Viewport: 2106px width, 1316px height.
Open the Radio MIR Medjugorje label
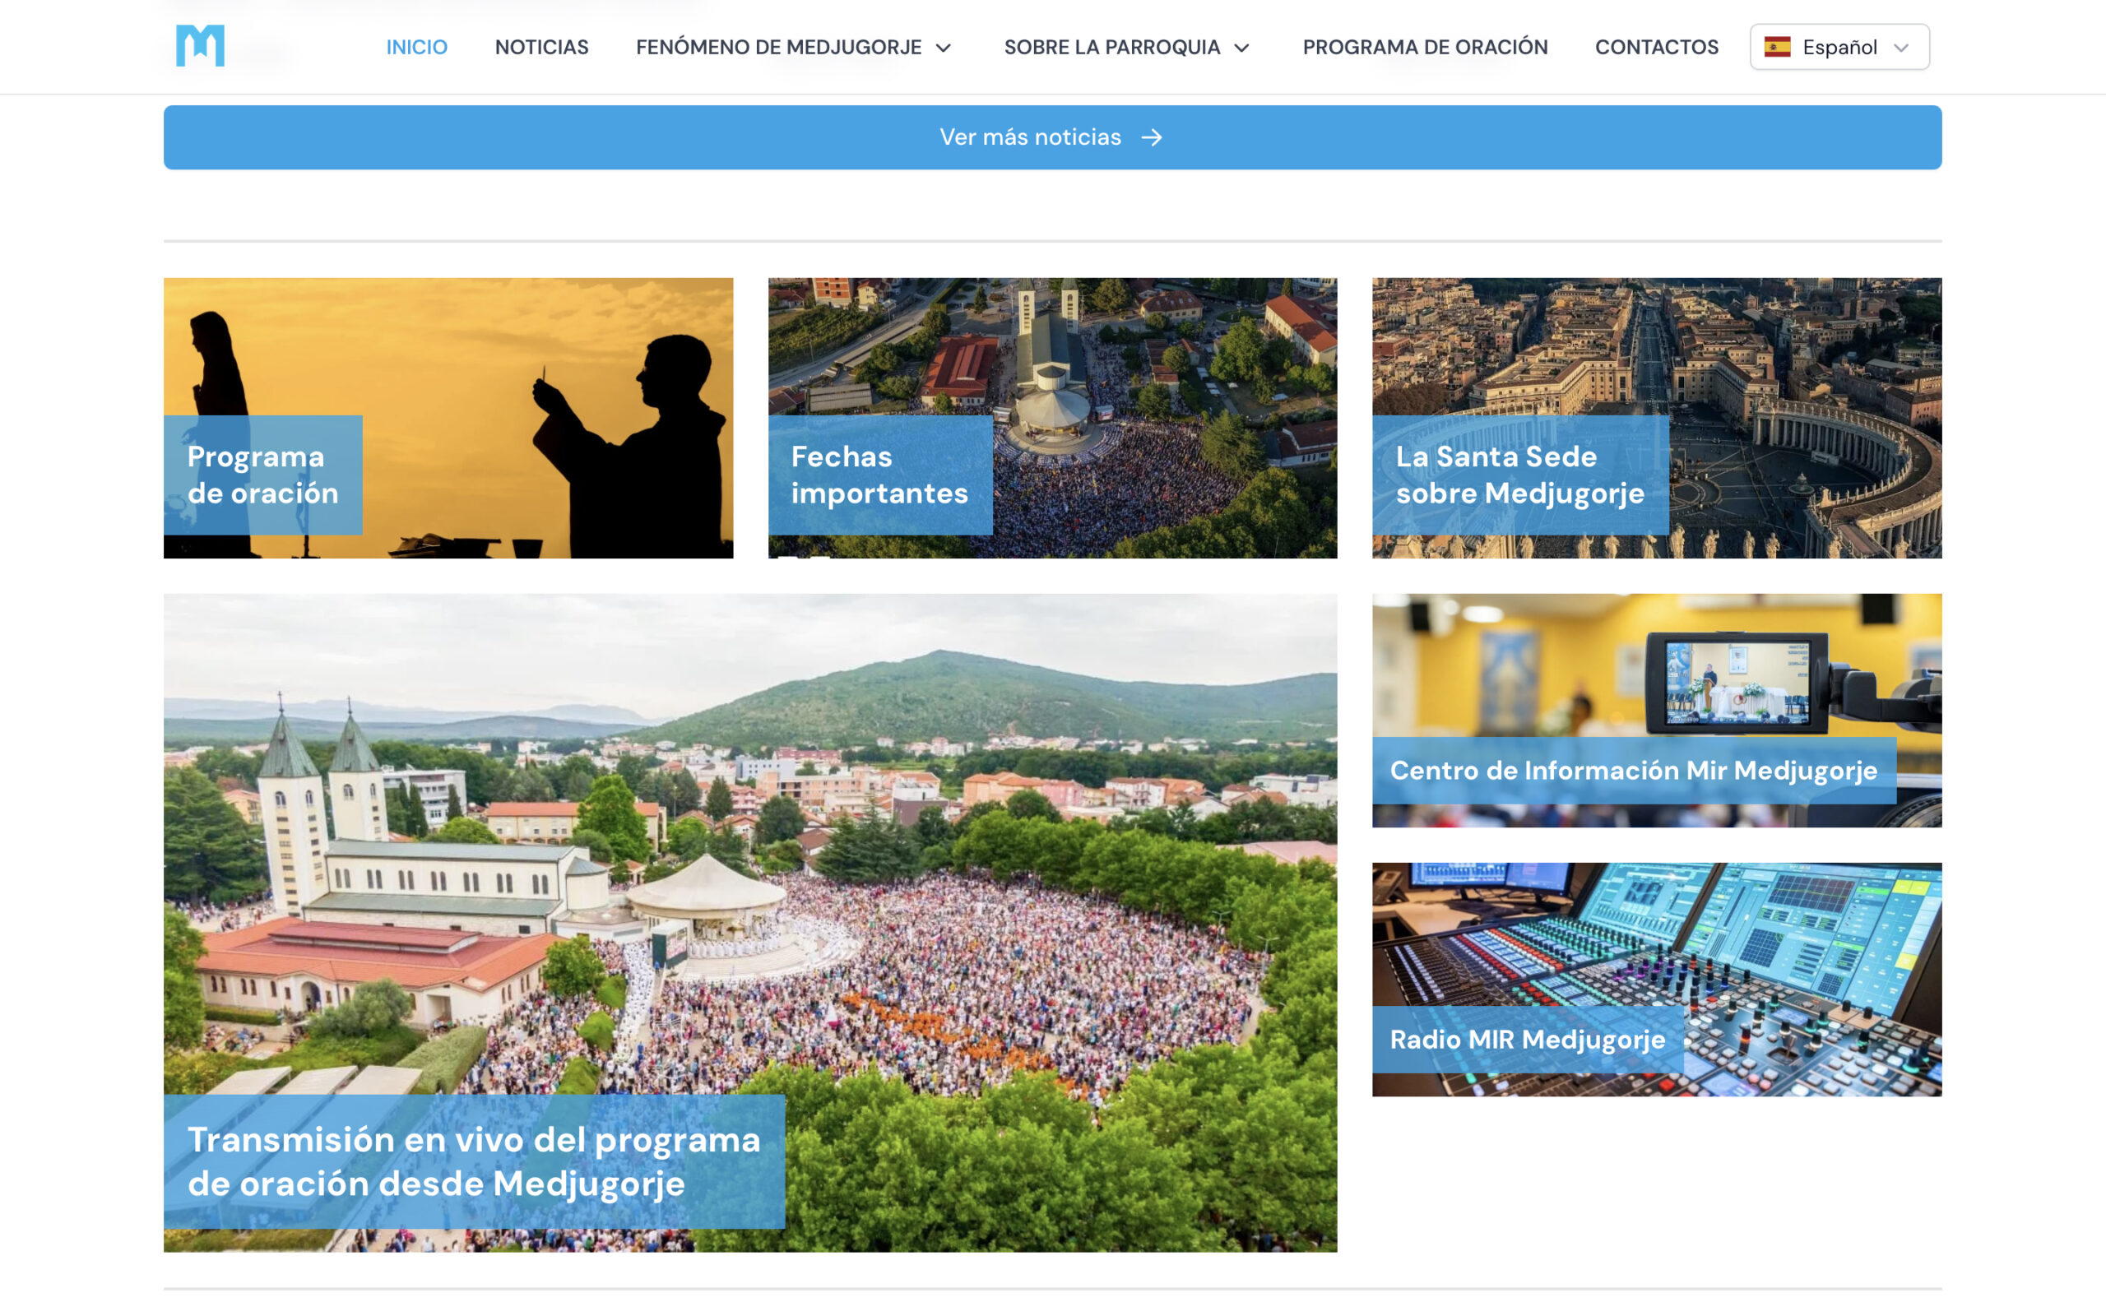[x=1528, y=1039]
